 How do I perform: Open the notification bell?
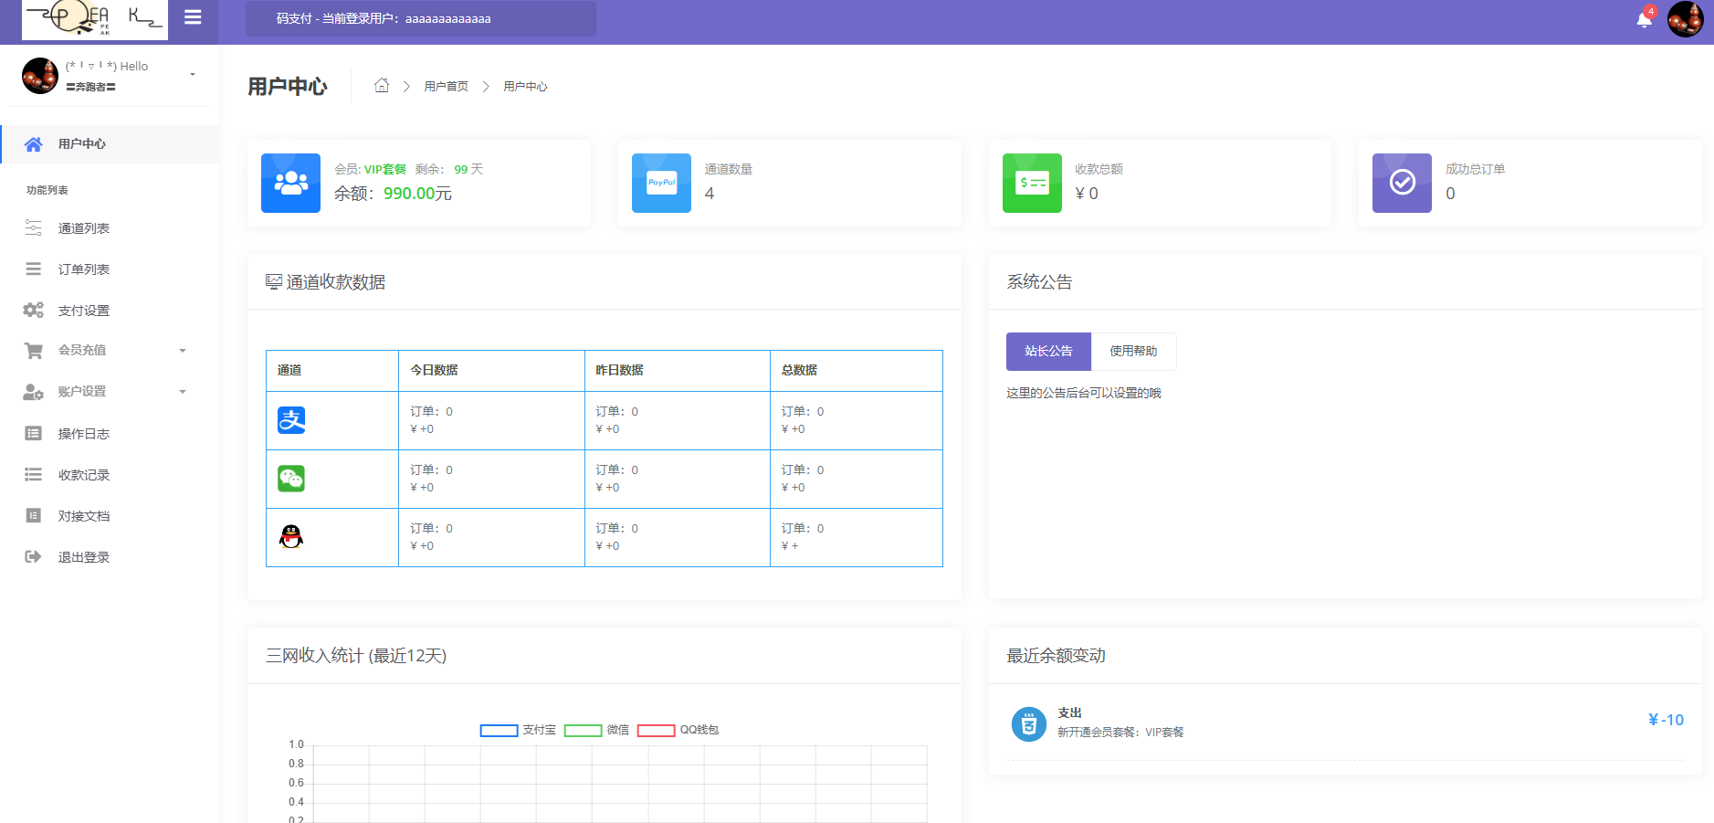pos(1644,19)
